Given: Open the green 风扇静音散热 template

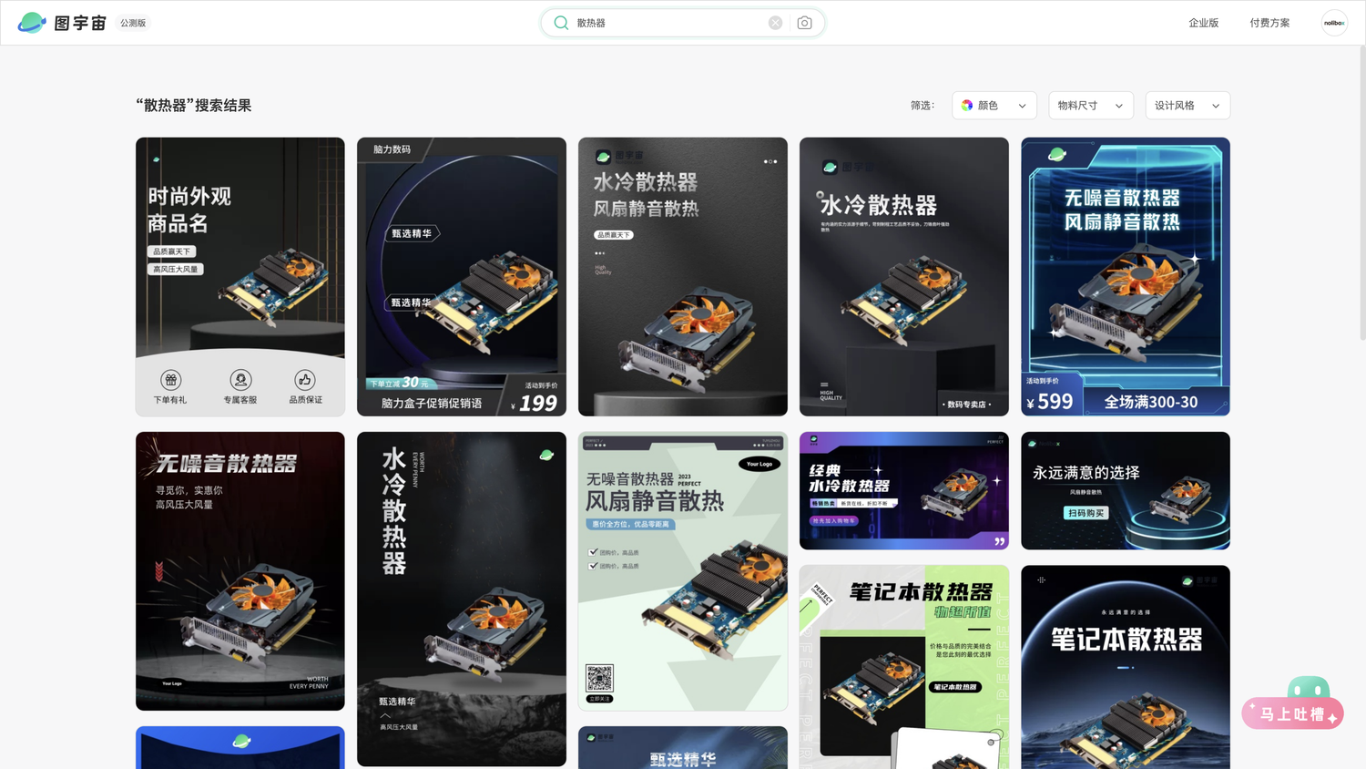Looking at the screenshot, I should click(x=683, y=571).
